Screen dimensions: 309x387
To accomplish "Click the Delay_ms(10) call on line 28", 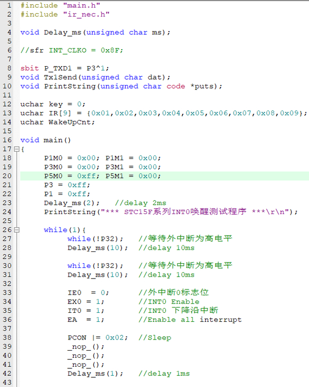I will coord(97,248).
